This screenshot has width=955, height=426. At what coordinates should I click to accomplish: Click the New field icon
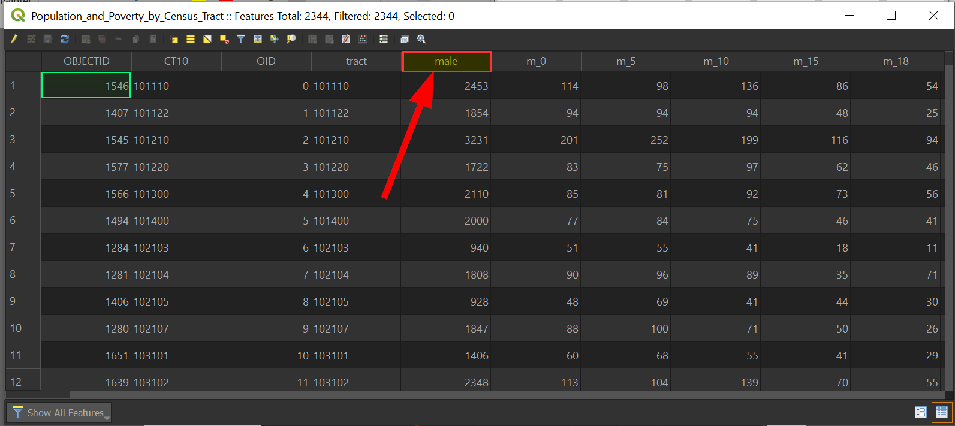click(x=312, y=39)
